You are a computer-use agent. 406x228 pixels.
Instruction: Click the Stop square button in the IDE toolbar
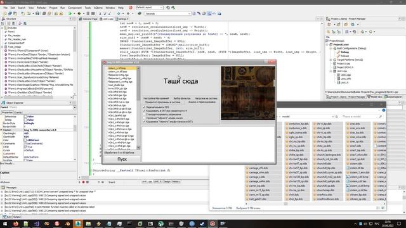(93, 13)
